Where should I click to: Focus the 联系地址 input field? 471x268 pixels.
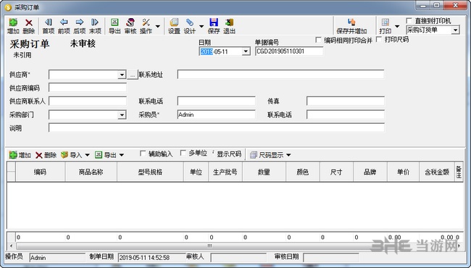coord(280,75)
